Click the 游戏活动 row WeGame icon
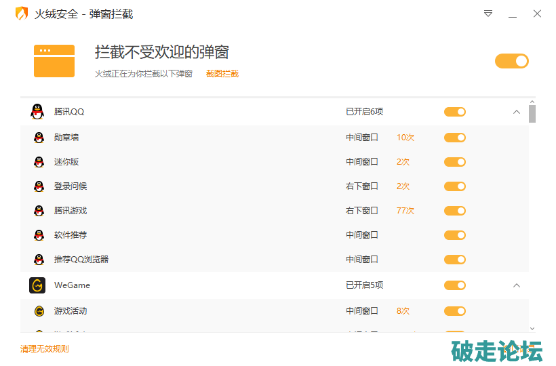Screen dimensions: 556x366 pos(39,311)
